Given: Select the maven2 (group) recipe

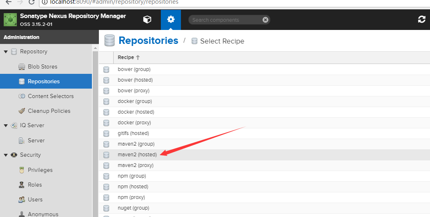Looking at the screenshot, I should coord(264,144).
